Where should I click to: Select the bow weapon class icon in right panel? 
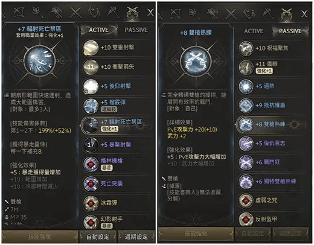176,13
